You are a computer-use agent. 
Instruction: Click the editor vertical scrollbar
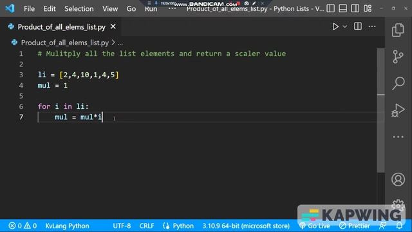click(x=380, y=110)
